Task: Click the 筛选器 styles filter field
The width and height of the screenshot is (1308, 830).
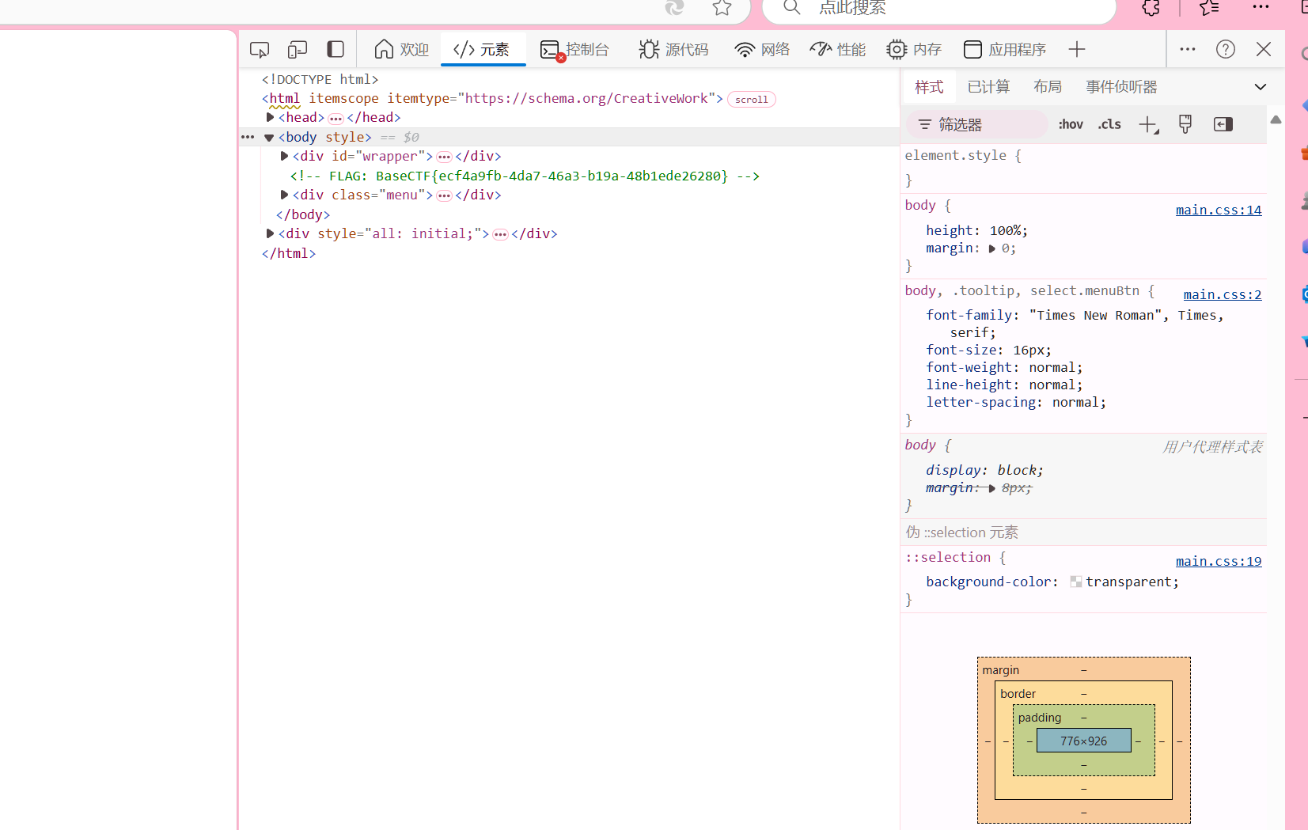Action: point(978,124)
